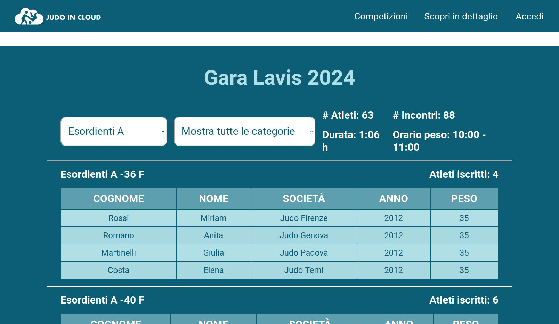This screenshot has width=559, height=324.
Task: Click the Esordienti A -40 F heading
Action: click(x=102, y=300)
